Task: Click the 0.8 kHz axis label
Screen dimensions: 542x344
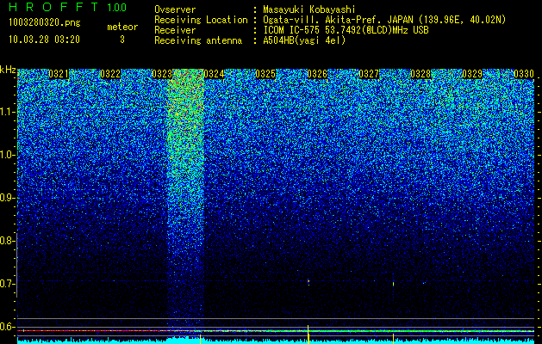Action: (8, 241)
